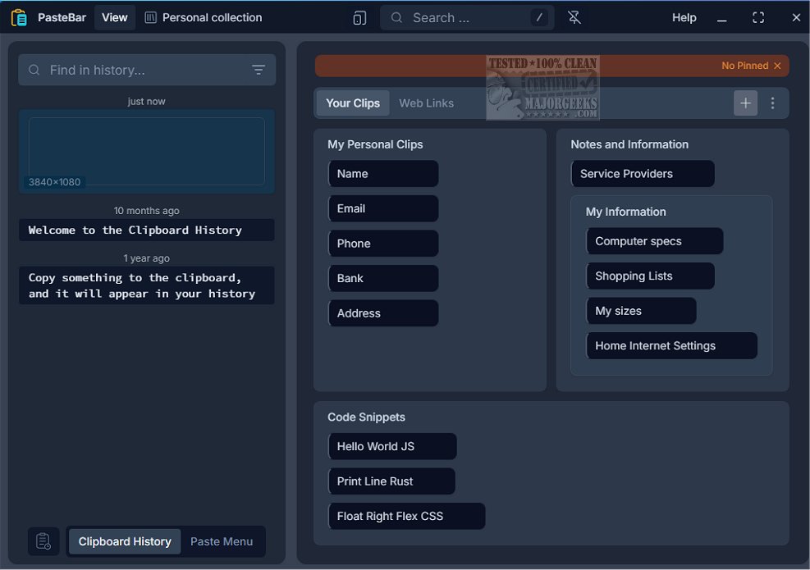Open the Personal collection selector
This screenshot has width=810, height=570.
tap(204, 17)
